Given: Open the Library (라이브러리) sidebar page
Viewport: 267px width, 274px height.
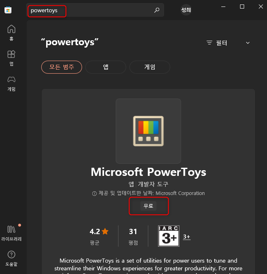Looking at the screenshot, I should click(11, 233).
